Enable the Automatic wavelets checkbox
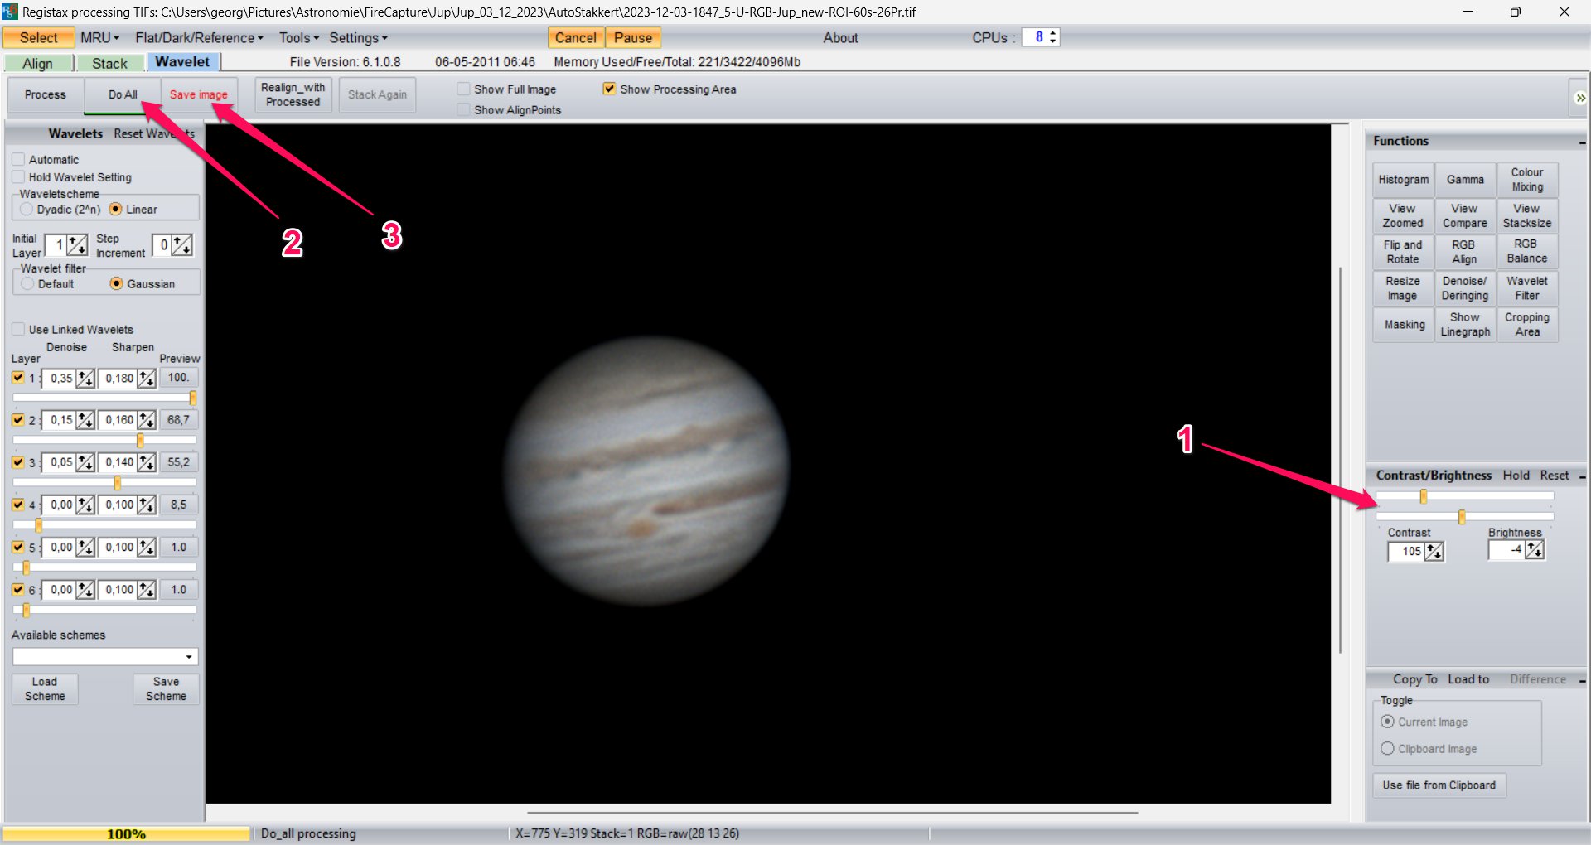 (18, 159)
